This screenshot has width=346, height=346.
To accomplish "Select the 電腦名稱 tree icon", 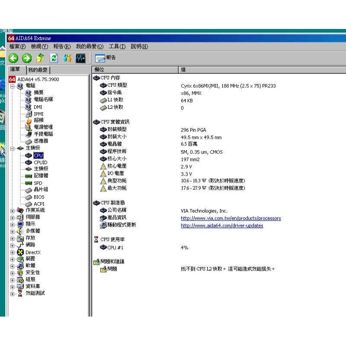I will click(28, 100).
